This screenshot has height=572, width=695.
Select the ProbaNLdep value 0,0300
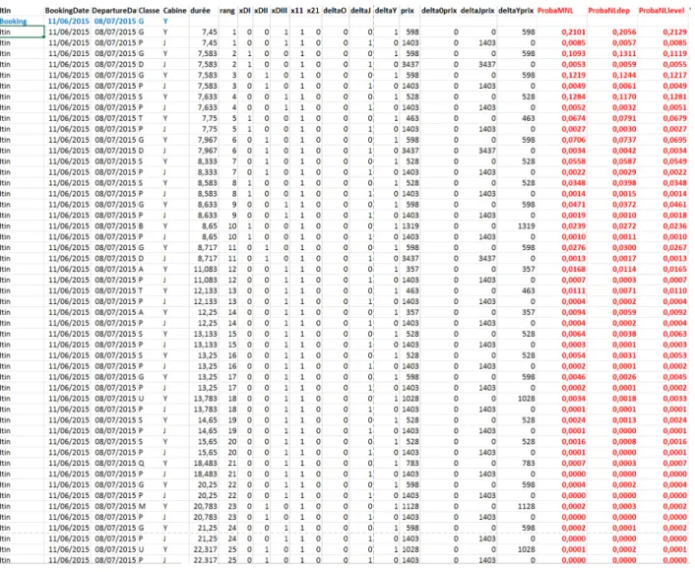pyautogui.click(x=624, y=247)
